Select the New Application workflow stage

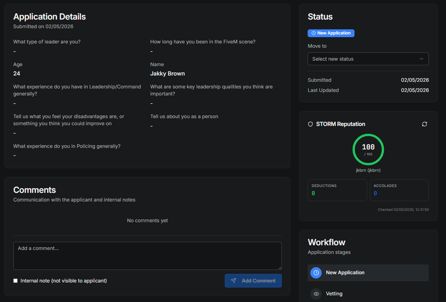pos(368,273)
